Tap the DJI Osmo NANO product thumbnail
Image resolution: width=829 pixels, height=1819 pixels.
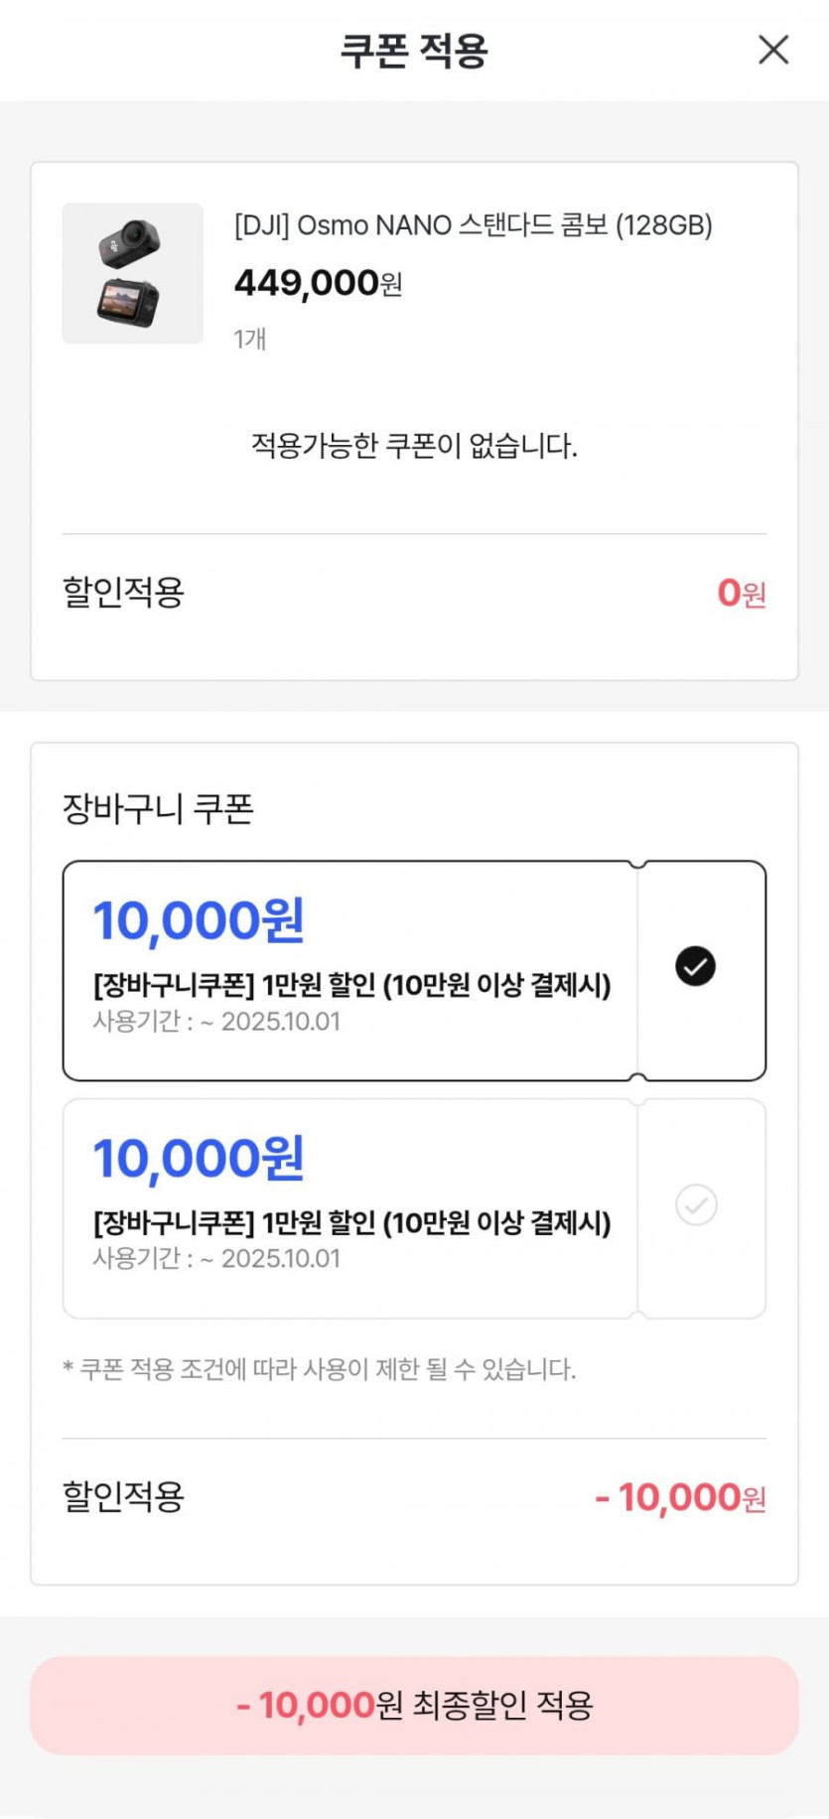tap(133, 274)
